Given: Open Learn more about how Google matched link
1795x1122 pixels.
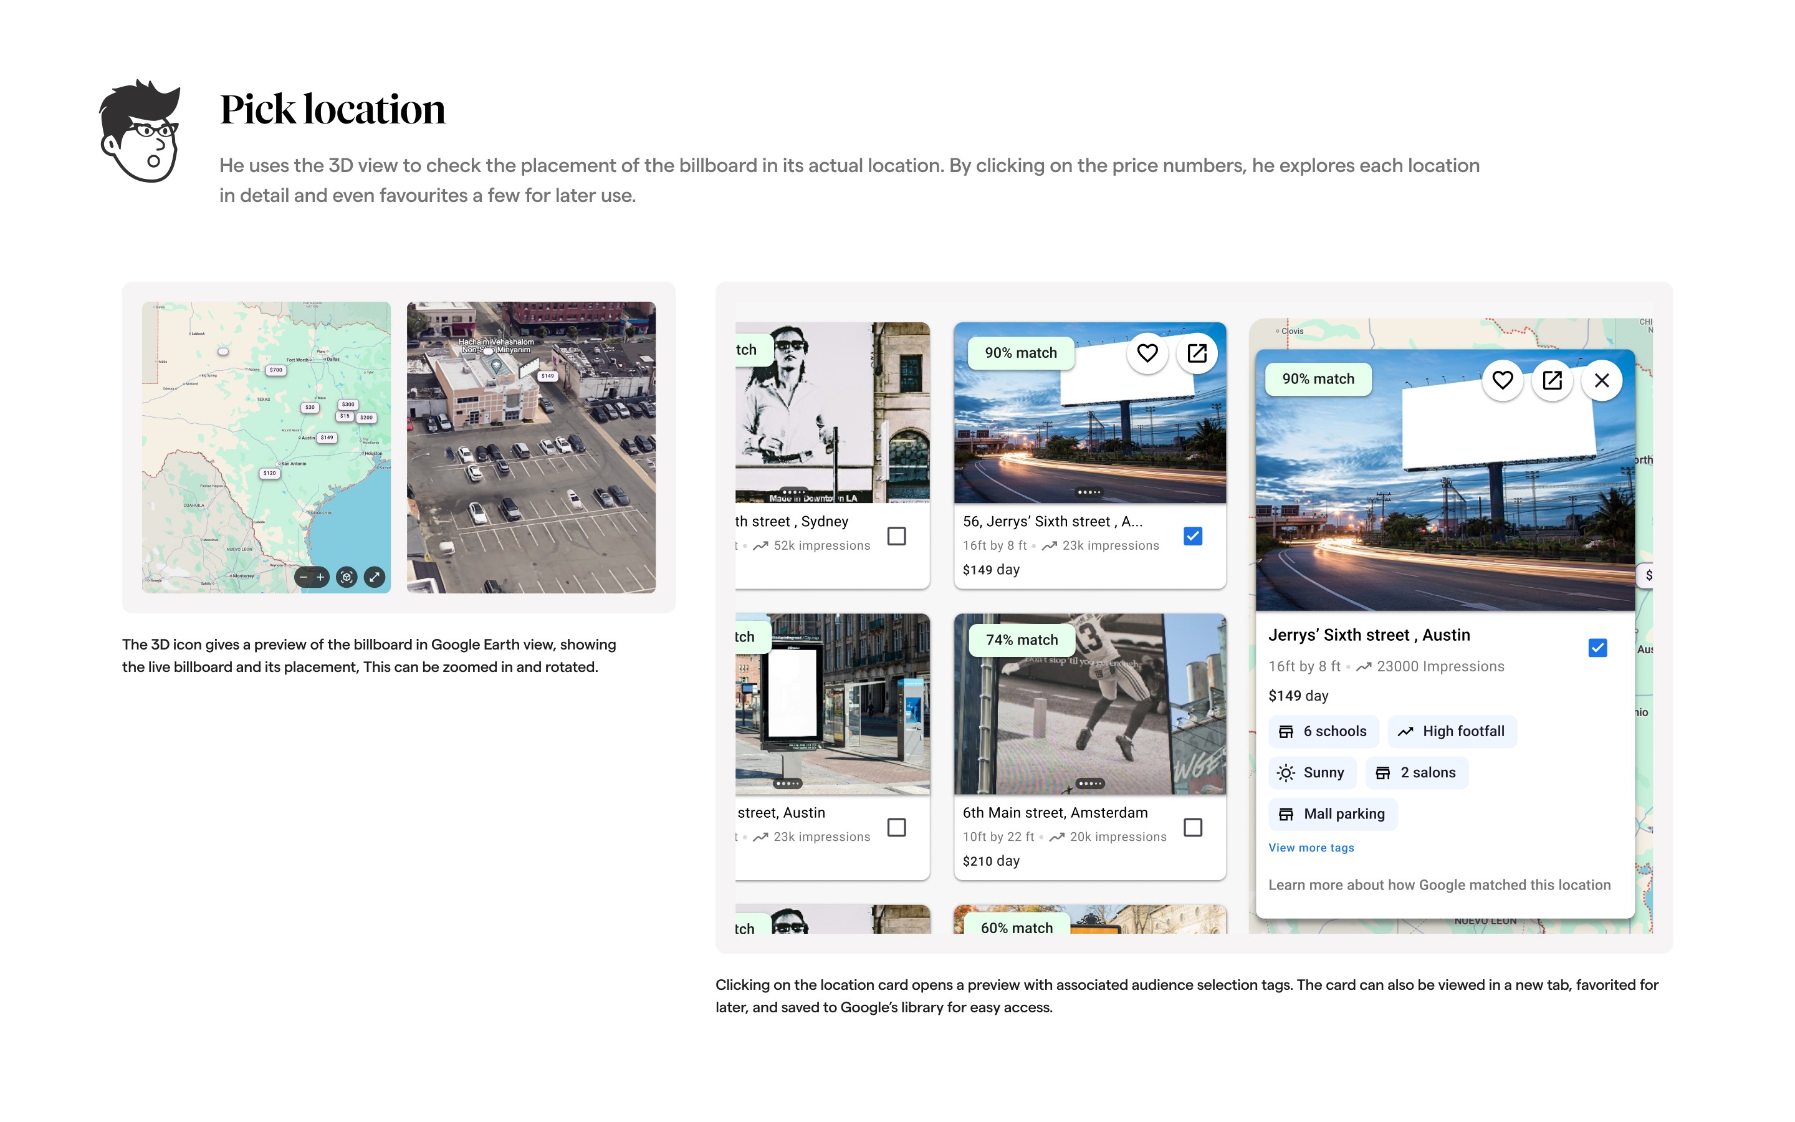Looking at the screenshot, I should [1438, 885].
